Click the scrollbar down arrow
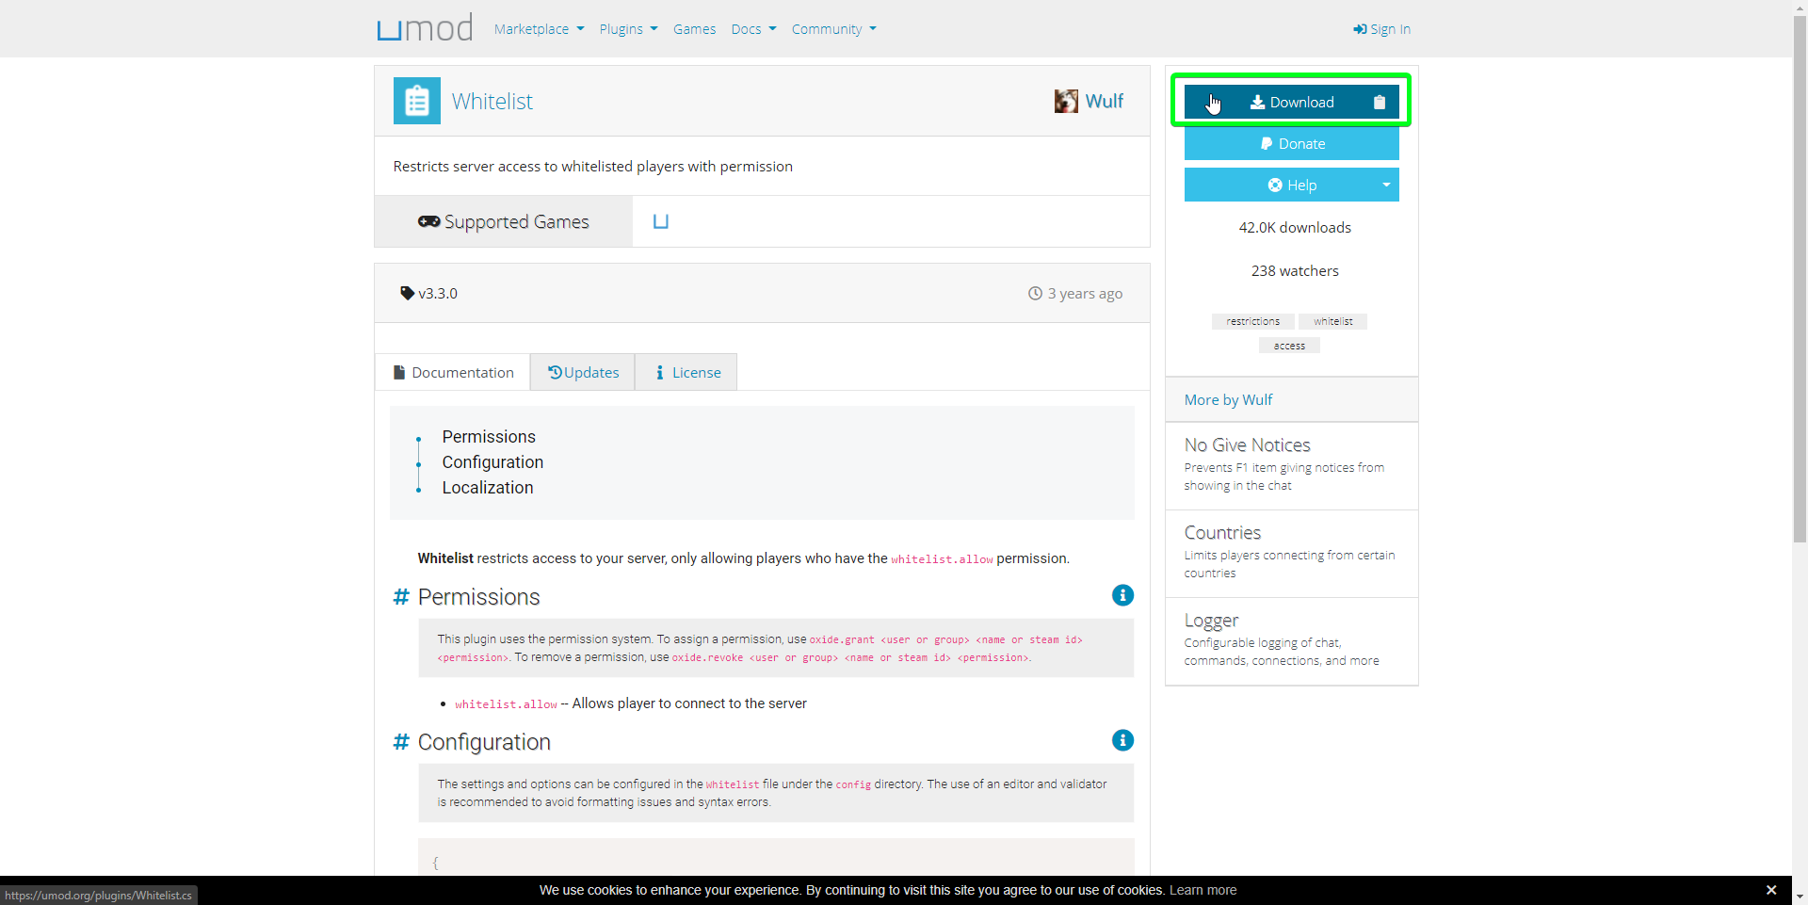The image size is (1808, 905). 1800,897
